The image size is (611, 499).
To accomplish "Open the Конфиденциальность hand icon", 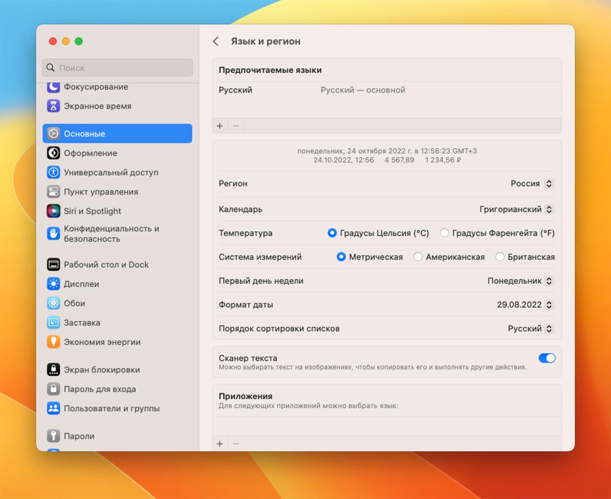I will coord(53,233).
